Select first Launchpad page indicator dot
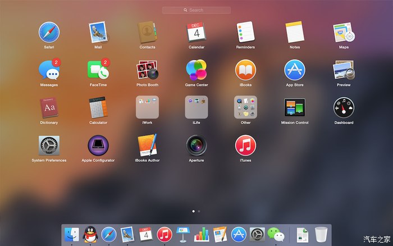 click(x=194, y=211)
